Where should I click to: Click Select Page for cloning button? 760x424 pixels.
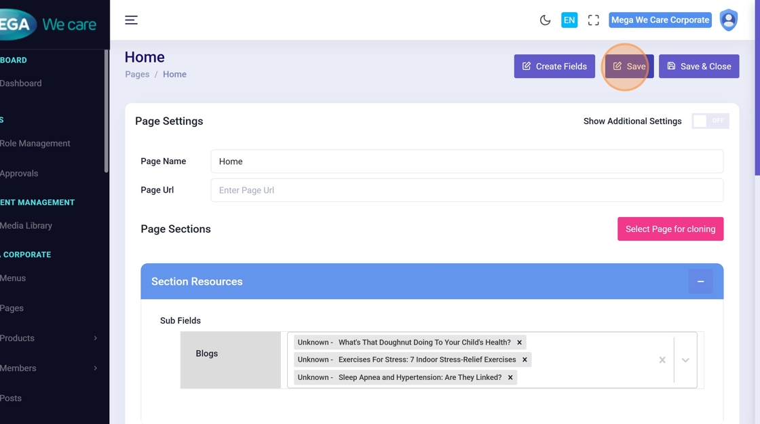pos(670,229)
